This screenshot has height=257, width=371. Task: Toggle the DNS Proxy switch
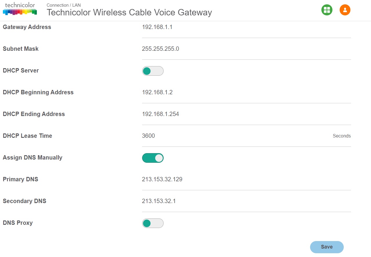(153, 223)
